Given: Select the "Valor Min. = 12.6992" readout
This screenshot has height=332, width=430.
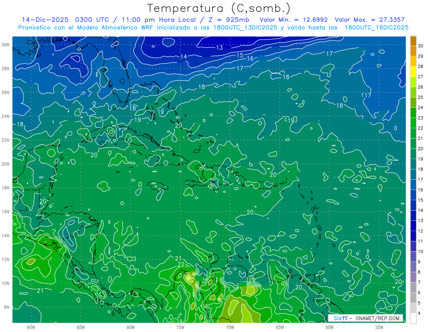Looking at the screenshot, I should (x=293, y=20).
